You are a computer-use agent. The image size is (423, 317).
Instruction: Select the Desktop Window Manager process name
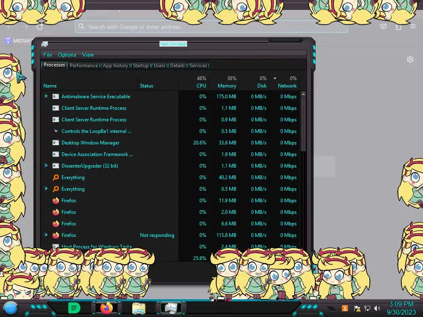[90, 143]
